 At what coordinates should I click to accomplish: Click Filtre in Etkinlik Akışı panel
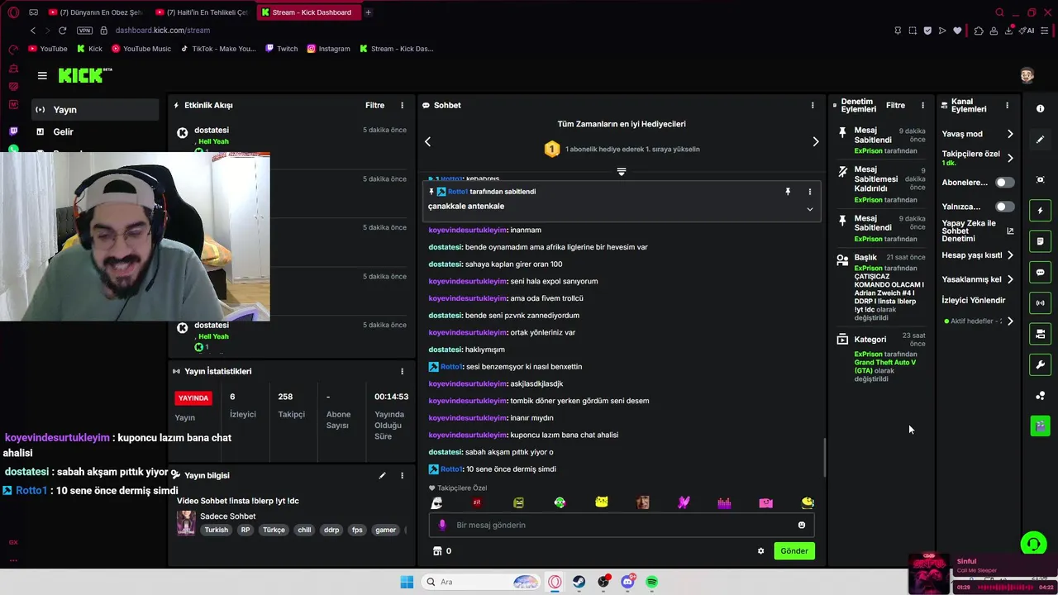(x=374, y=106)
